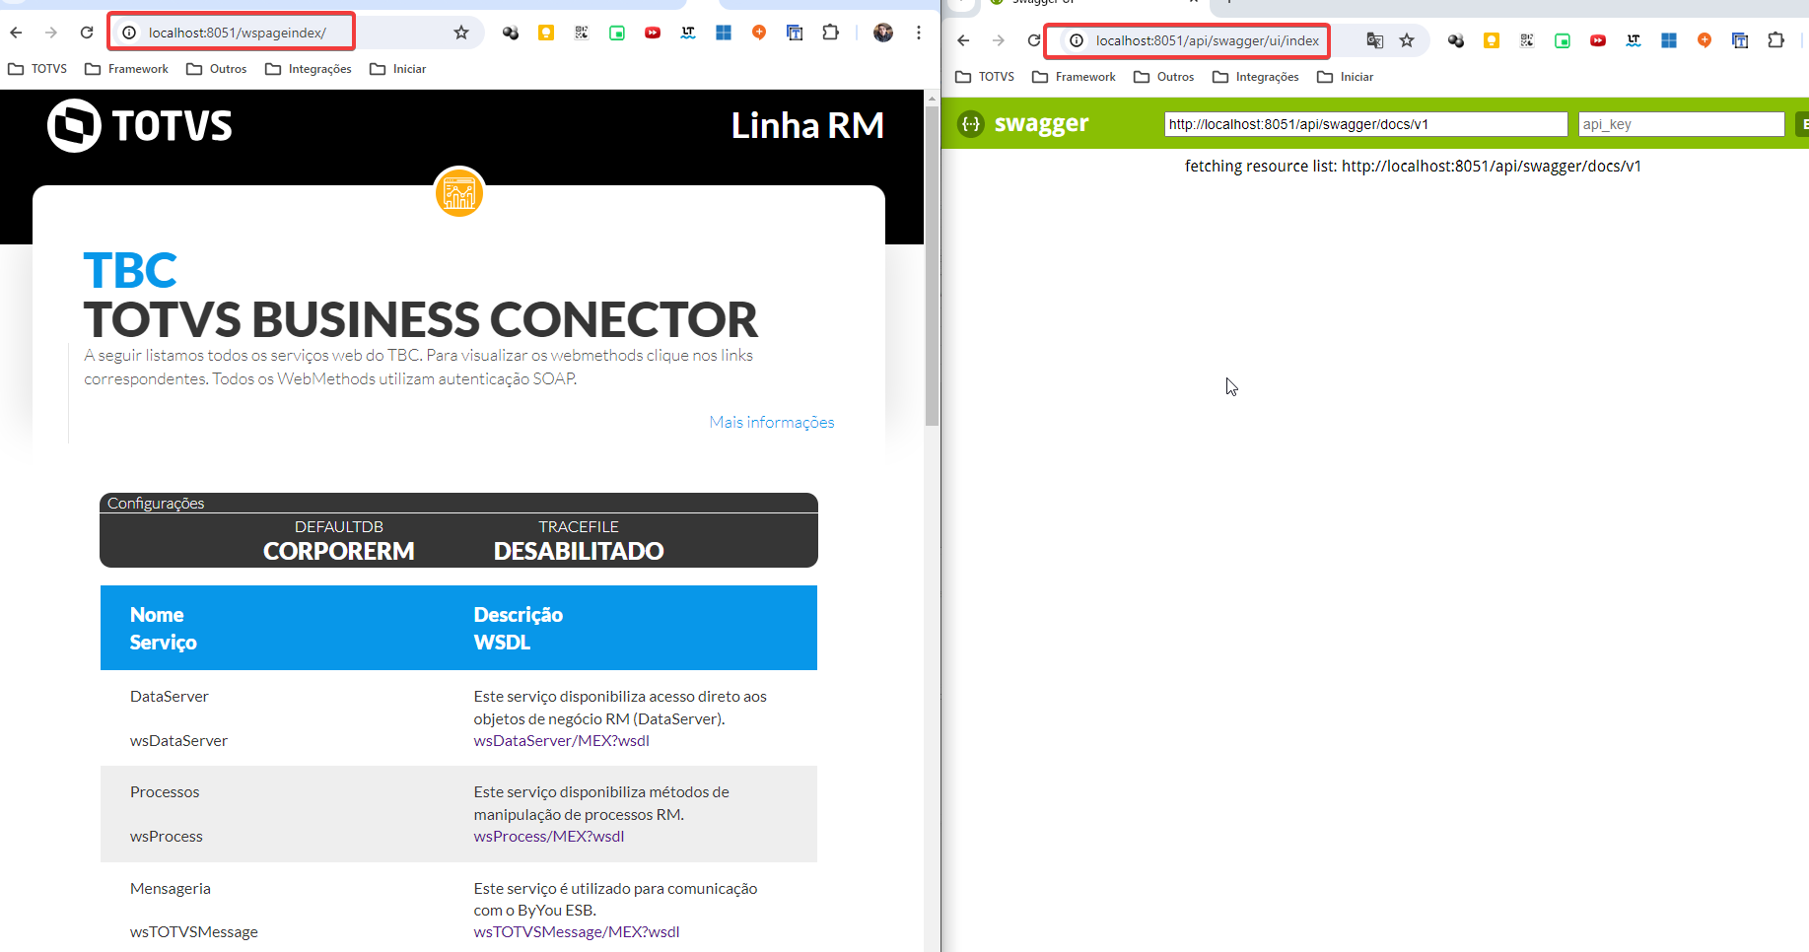Select the wsTOTVSMessage service name text

194,932
